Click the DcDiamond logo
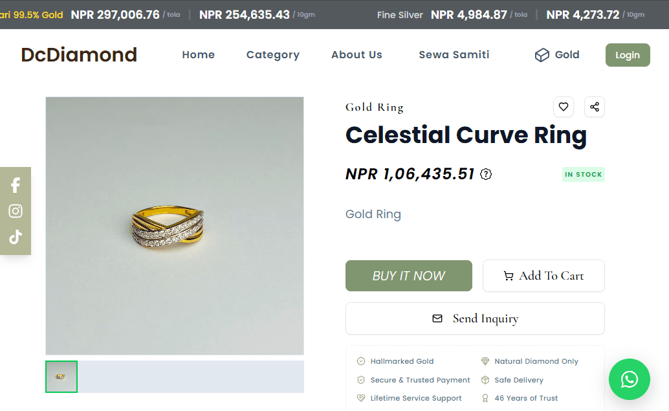This screenshot has width=669, height=411. [x=79, y=54]
